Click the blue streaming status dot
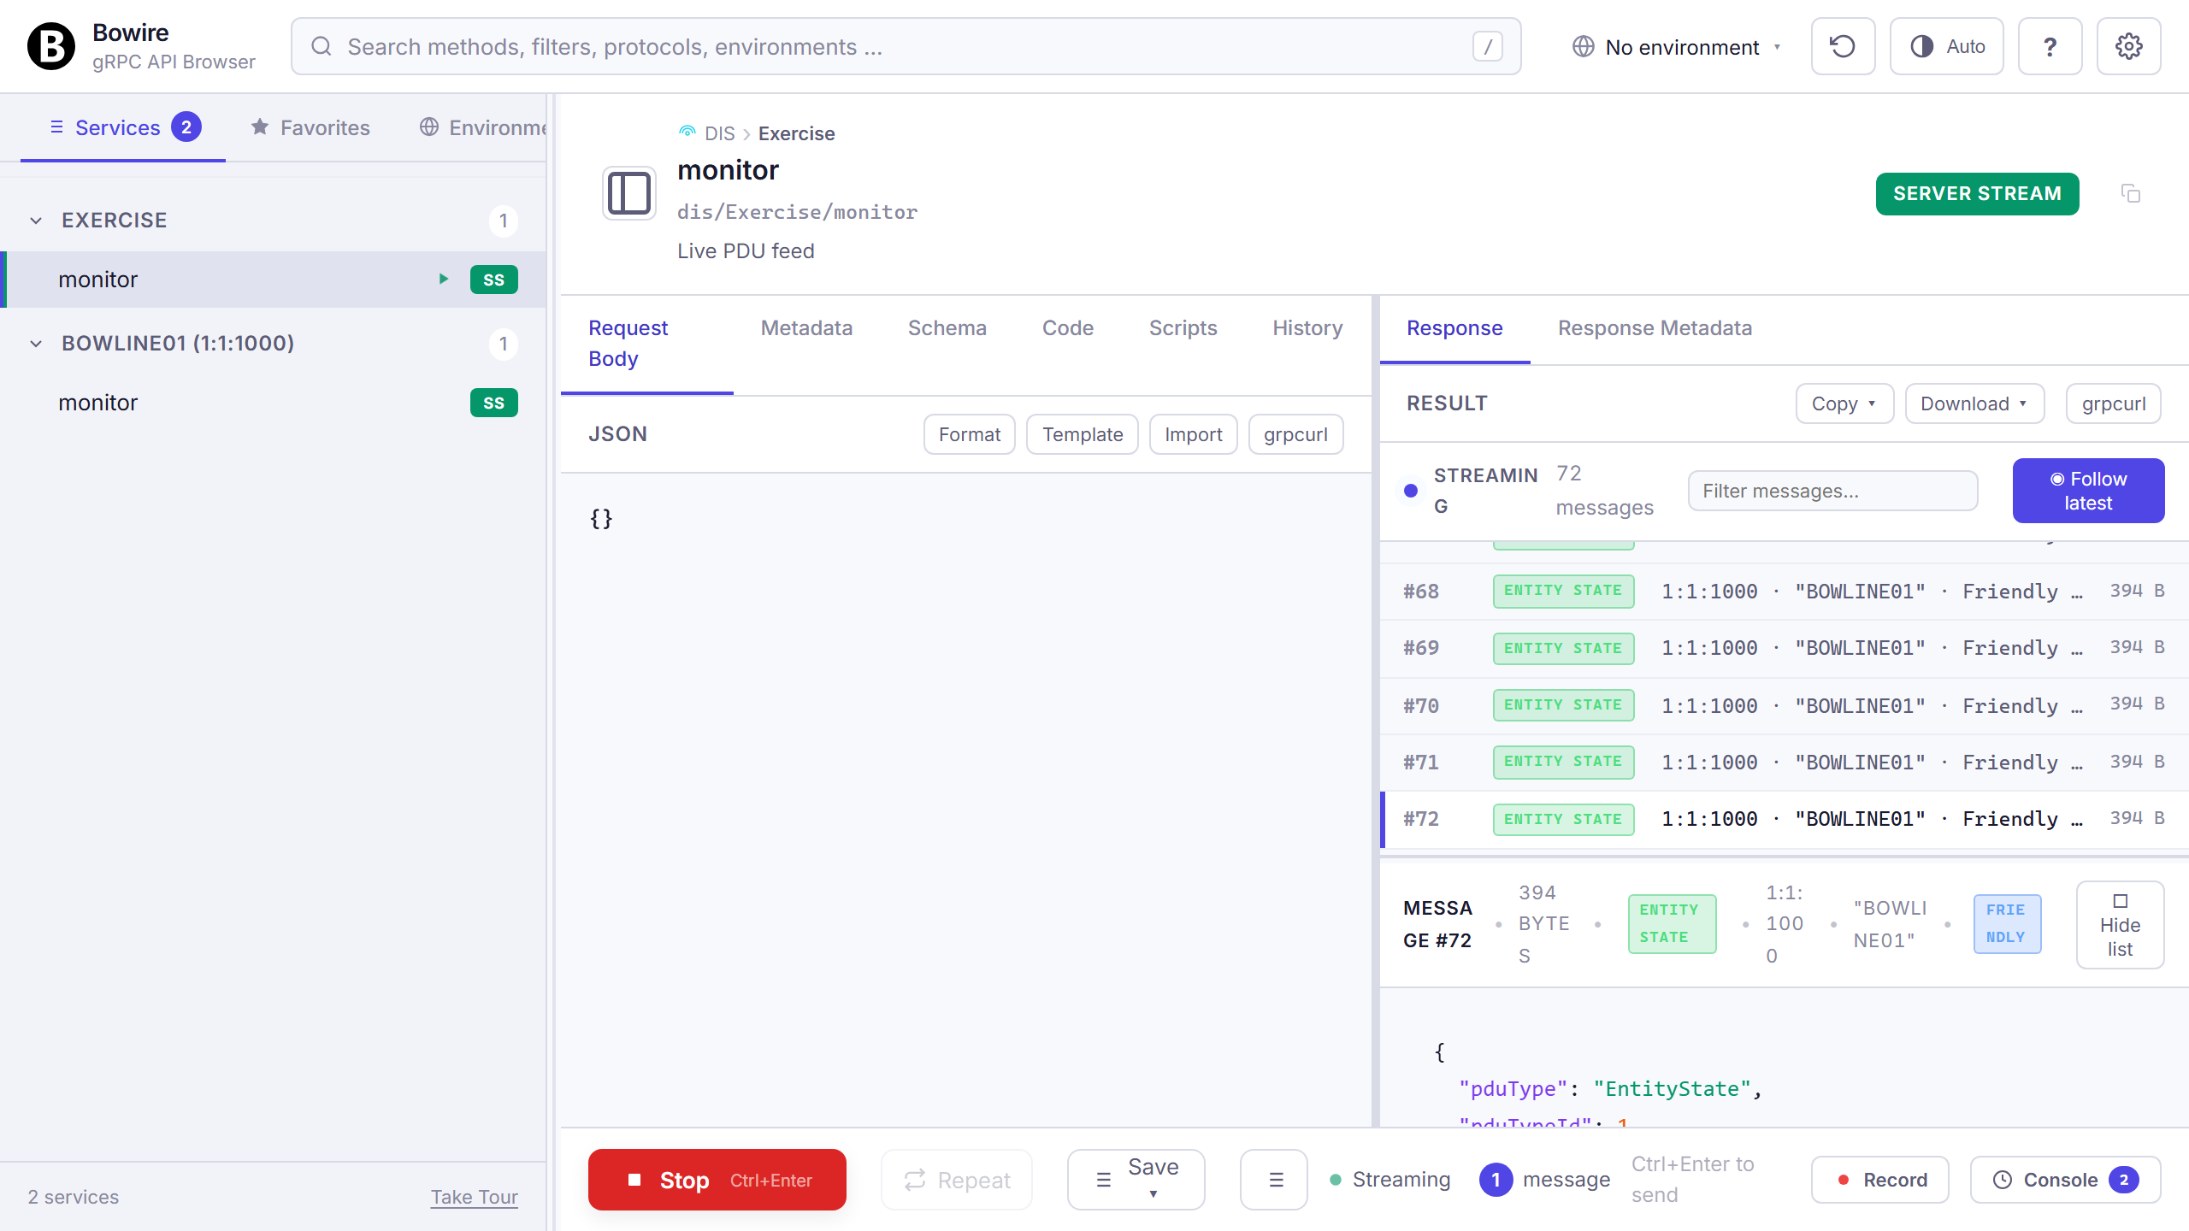This screenshot has width=2189, height=1231. [x=1411, y=491]
